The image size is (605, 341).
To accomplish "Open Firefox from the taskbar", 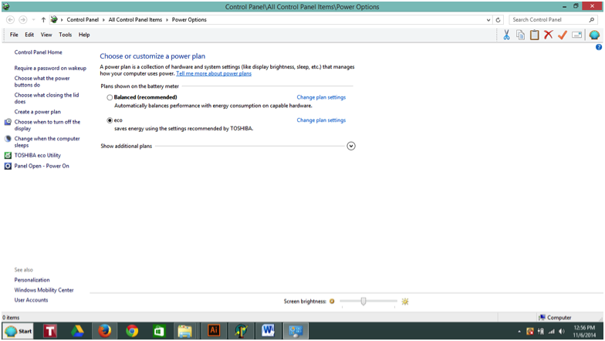I will (x=104, y=331).
